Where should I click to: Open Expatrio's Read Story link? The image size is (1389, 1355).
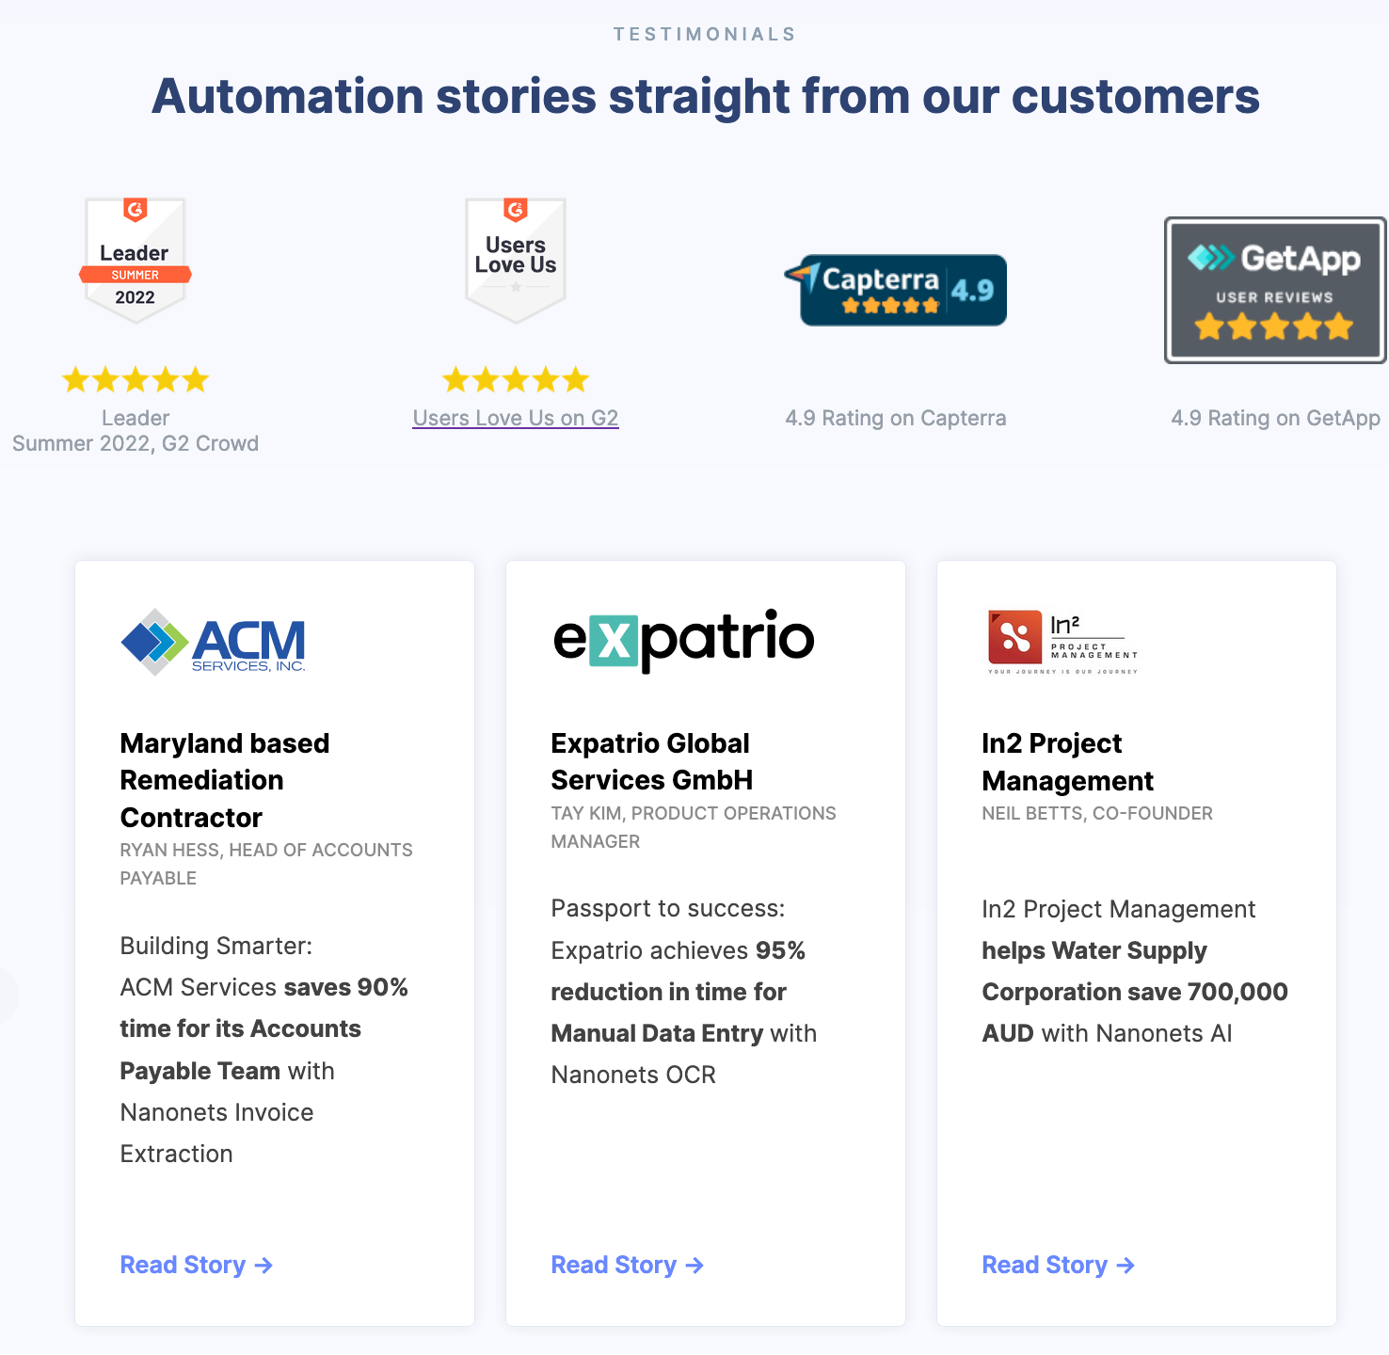click(x=627, y=1265)
